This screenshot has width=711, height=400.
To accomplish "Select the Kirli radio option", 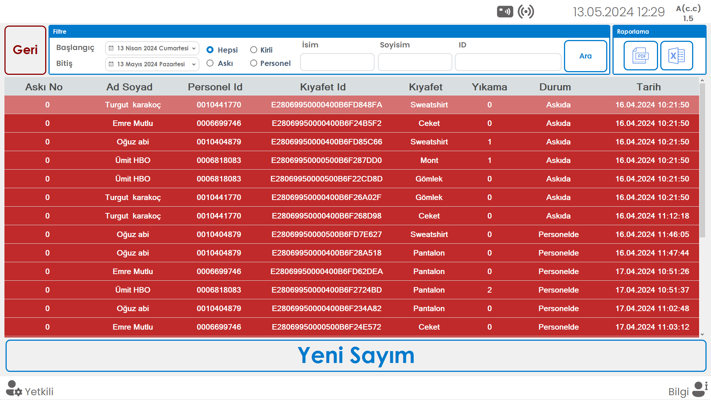I will point(254,50).
